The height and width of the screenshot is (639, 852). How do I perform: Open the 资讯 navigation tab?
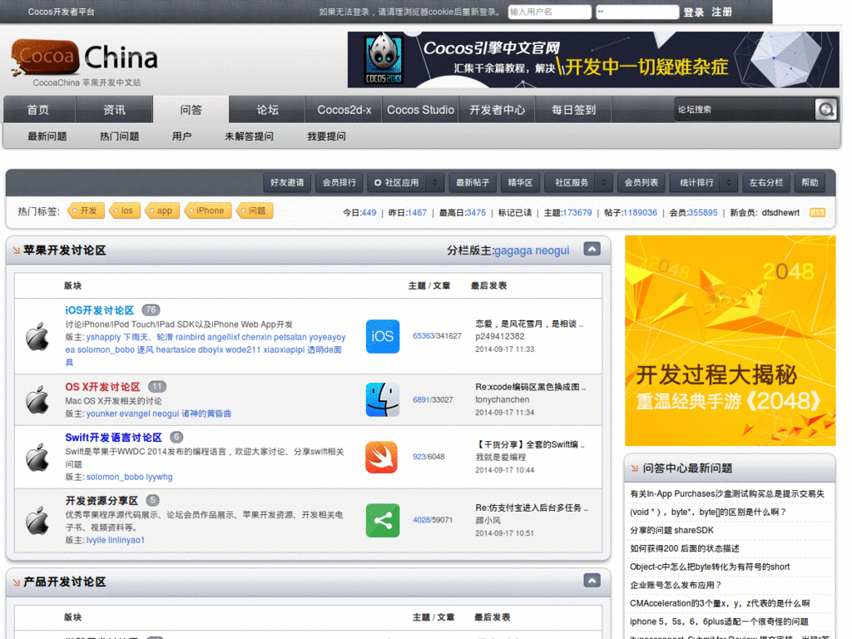click(114, 110)
